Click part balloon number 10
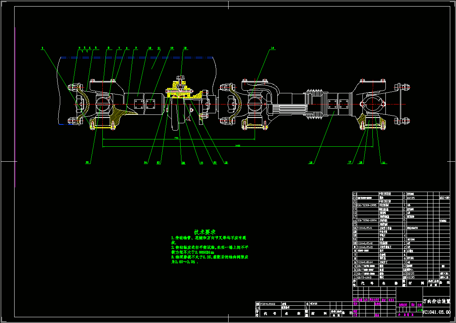The image size is (456, 323). 150,48
